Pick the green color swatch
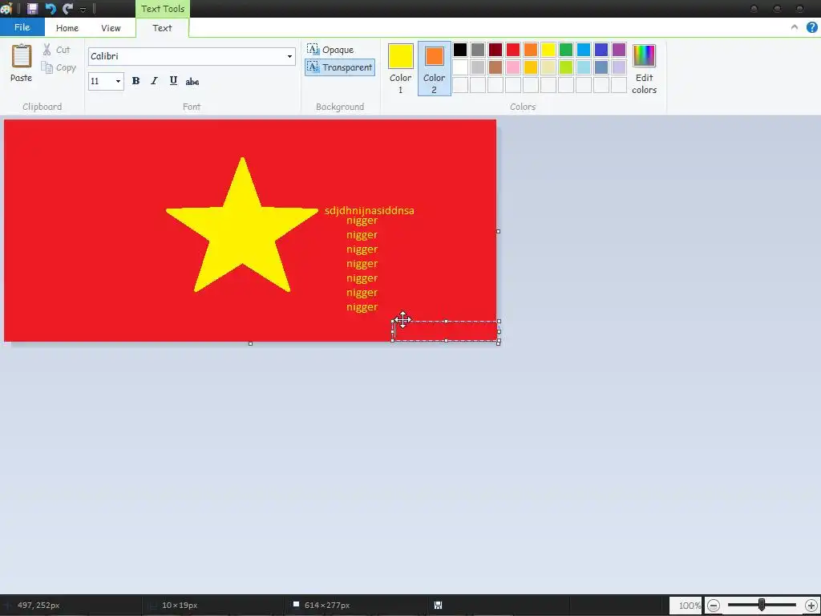 566,50
